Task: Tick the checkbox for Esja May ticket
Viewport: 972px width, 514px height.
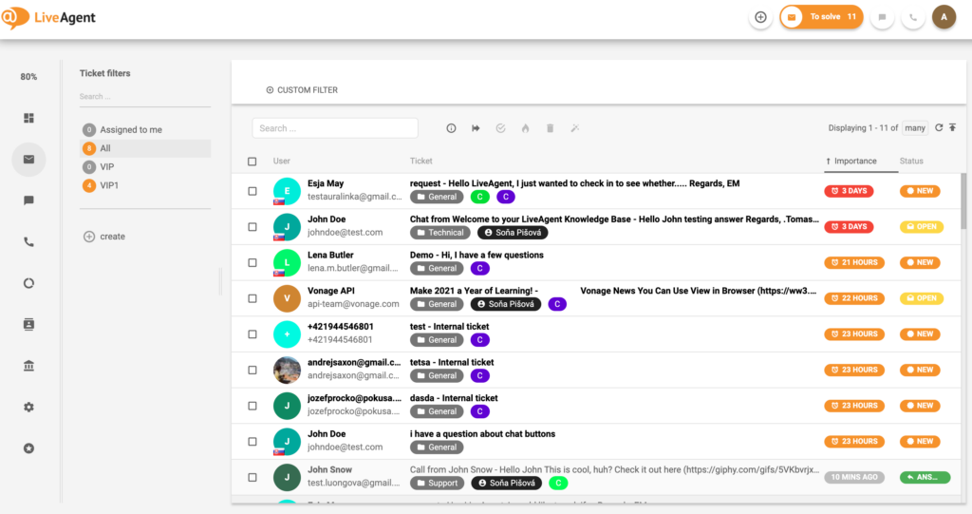Action: pyautogui.click(x=252, y=191)
